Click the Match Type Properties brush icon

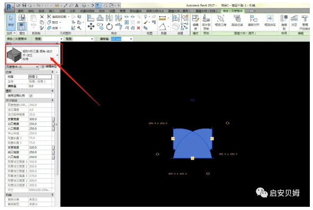42,28
